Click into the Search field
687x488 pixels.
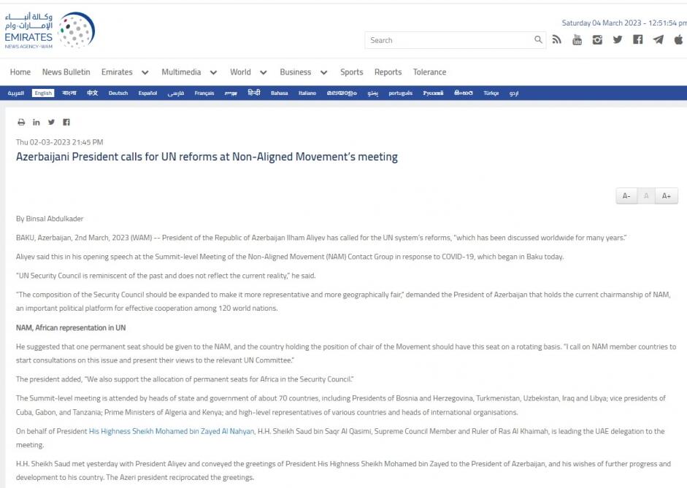pos(449,40)
